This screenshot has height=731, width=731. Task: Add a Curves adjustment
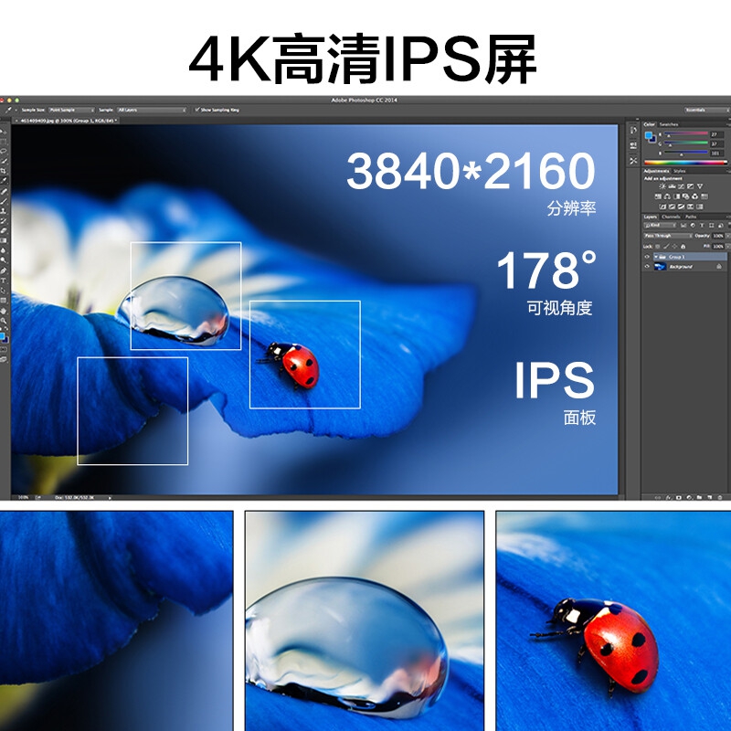point(682,185)
